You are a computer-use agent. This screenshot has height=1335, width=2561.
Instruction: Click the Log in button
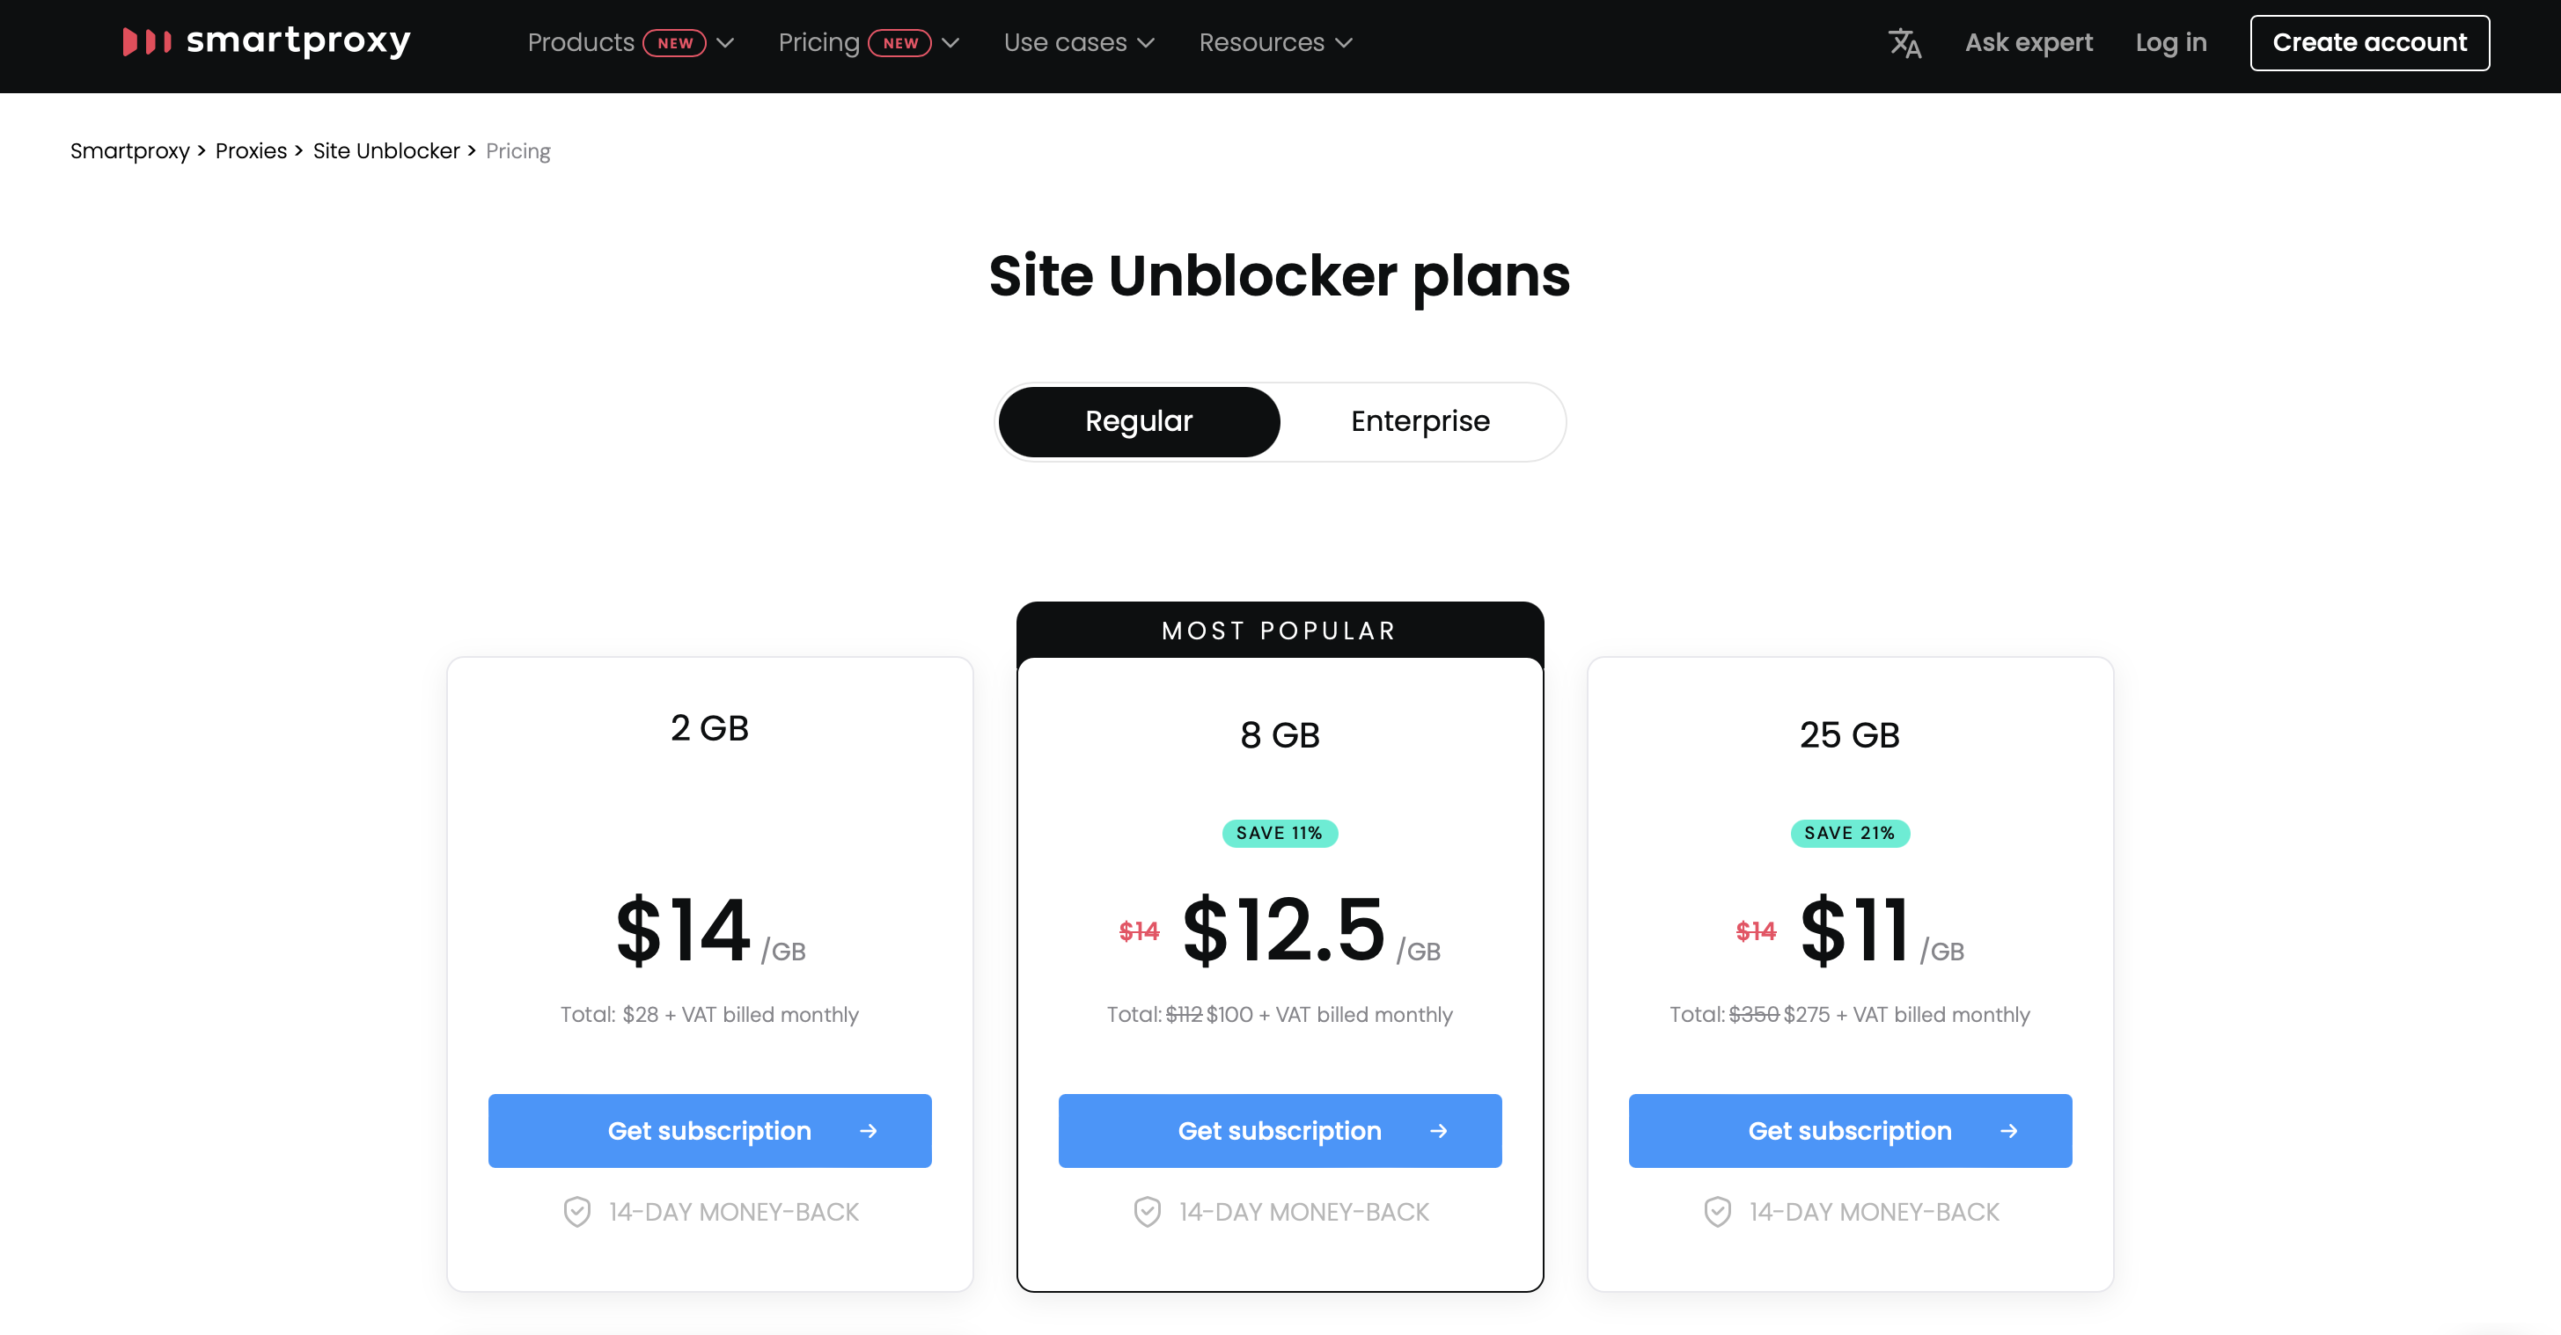[2168, 42]
